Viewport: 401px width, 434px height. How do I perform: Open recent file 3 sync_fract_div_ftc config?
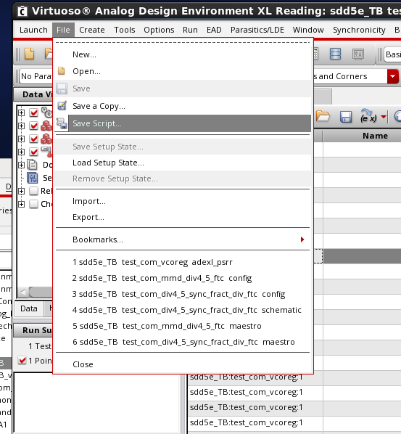pyautogui.click(x=183, y=294)
